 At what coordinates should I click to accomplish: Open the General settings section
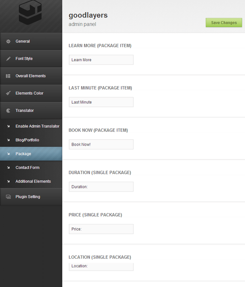point(31,42)
